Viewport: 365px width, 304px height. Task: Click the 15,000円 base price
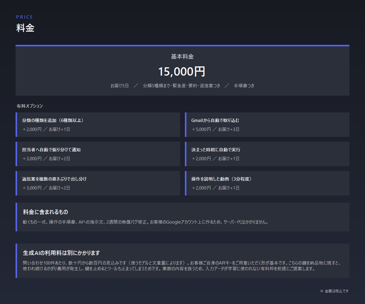click(x=182, y=72)
